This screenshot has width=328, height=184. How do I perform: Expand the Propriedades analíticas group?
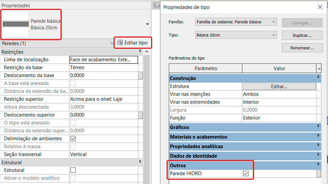pyautogui.click(x=318, y=146)
